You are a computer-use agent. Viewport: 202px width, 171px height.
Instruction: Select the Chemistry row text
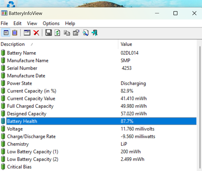pos(18,144)
